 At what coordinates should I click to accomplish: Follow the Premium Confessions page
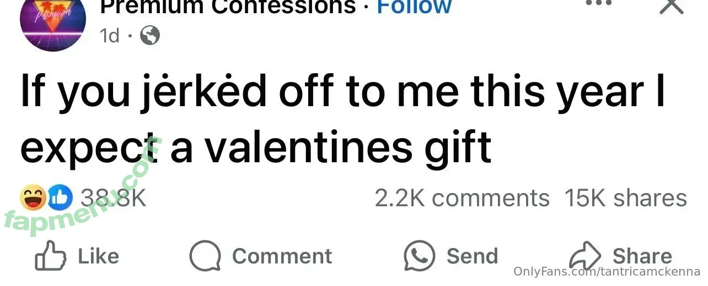pyautogui.click(x=414, y=7)
